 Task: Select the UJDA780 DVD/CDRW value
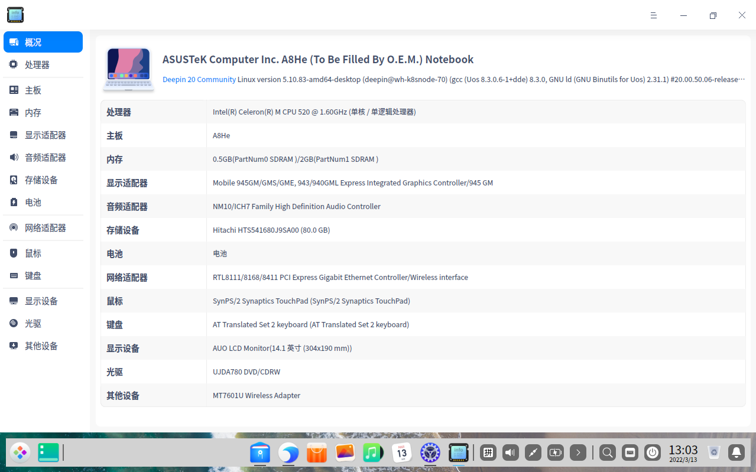pyautogui.click(x=246, y=372)
